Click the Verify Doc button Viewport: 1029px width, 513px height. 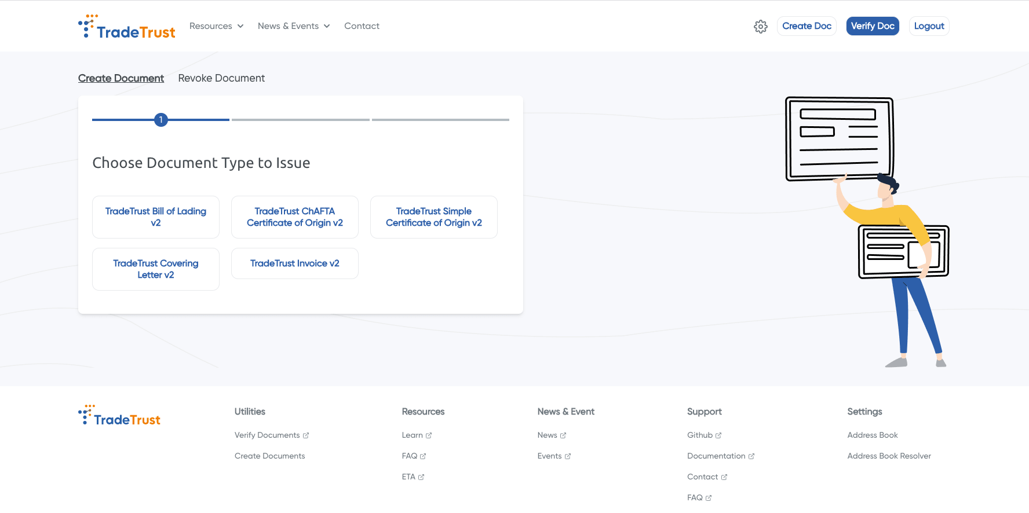click(x=873, y=26)
